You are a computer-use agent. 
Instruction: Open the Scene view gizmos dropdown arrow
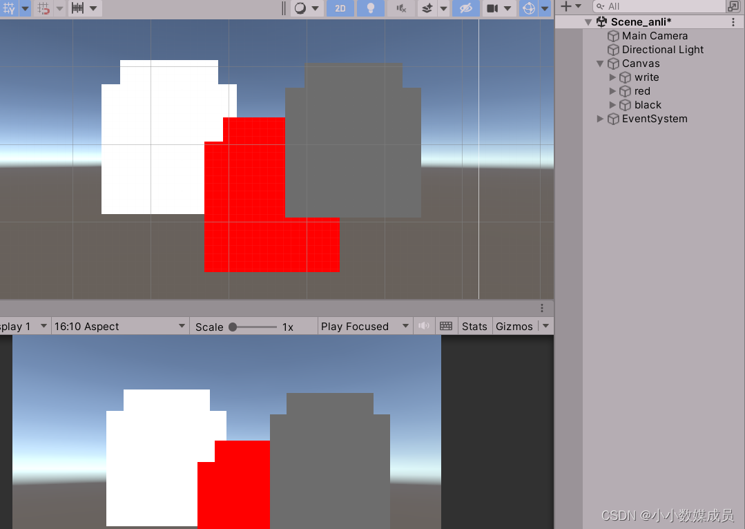tap(545, 8)
